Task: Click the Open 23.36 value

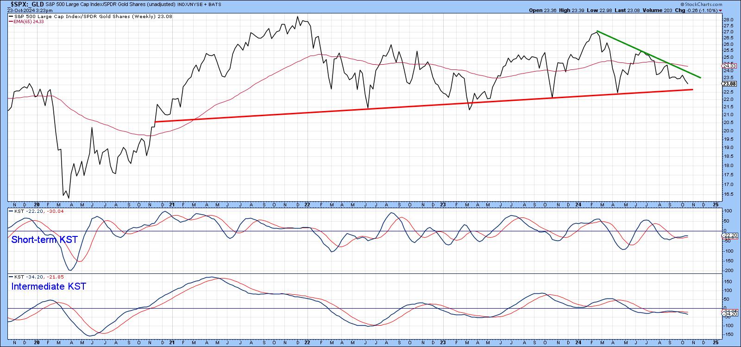Action: point(543,10)
